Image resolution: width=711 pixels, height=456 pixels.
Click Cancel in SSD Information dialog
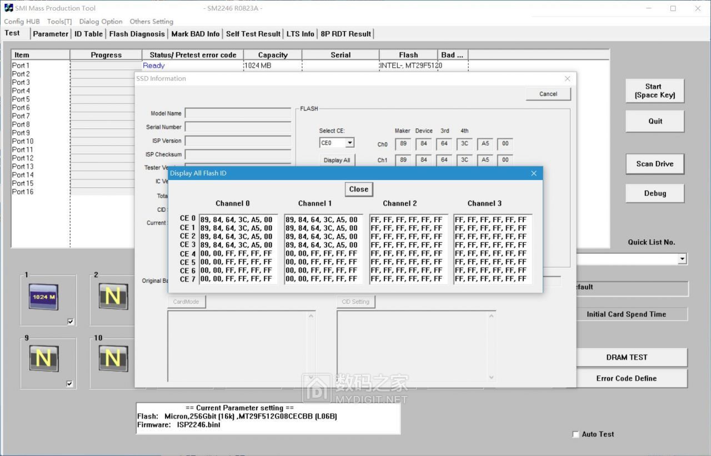click(548, 94)
